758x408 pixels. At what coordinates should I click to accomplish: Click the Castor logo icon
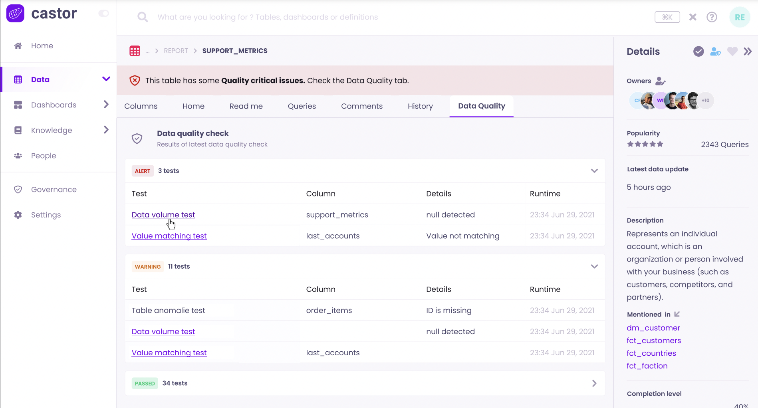click(16, 14)
